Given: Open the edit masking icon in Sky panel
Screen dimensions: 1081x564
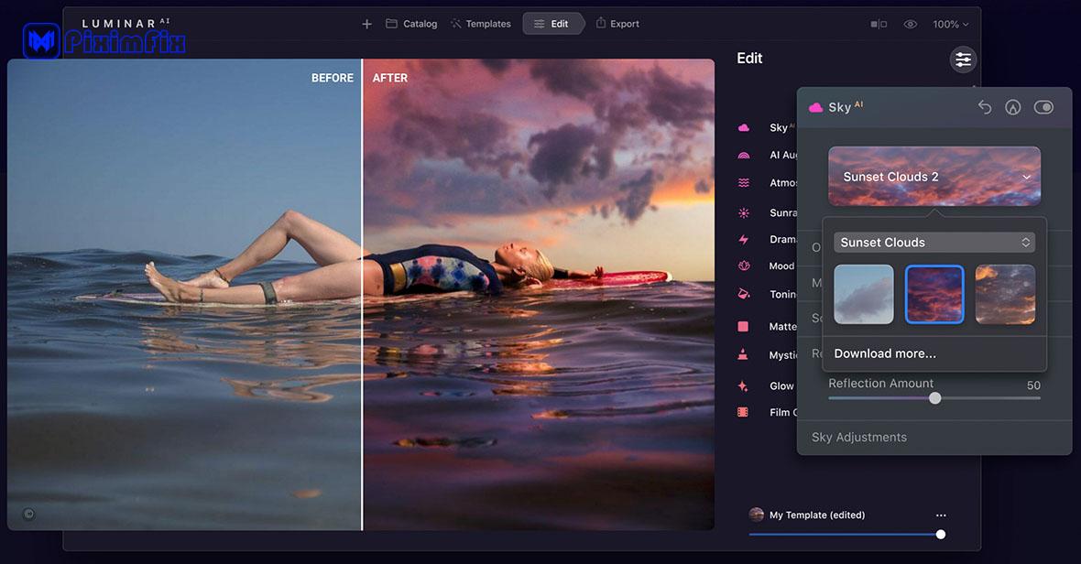Looking at the screenshot, I should click(x=1013, y=106).
